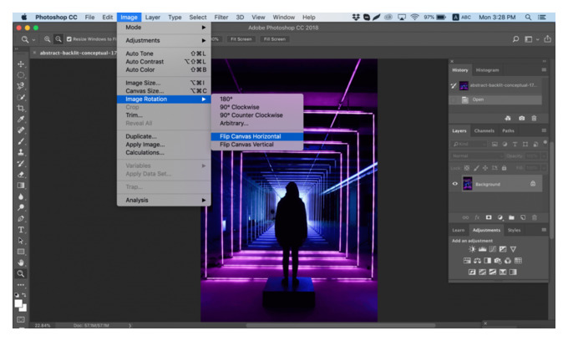Select the History Brush tool
This screenshot has width=568, height=341.
click(x=21, y=164)
